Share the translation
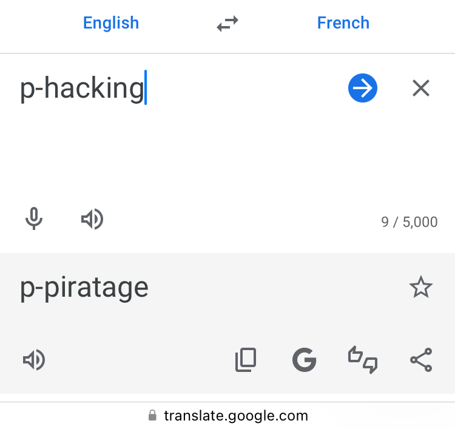455x429 pixels. click(x=421, y=360)
